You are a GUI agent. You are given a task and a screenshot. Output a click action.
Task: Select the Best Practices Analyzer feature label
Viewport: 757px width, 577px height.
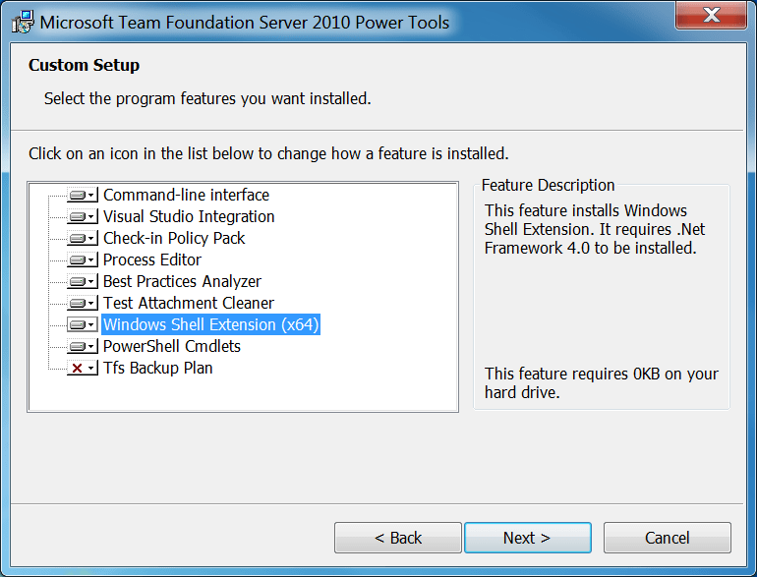pyautogui.click(x=182, y=281)
